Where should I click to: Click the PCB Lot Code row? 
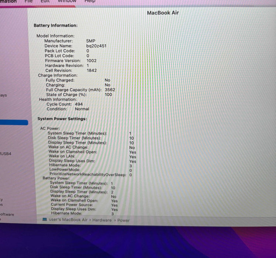point(67,56)
